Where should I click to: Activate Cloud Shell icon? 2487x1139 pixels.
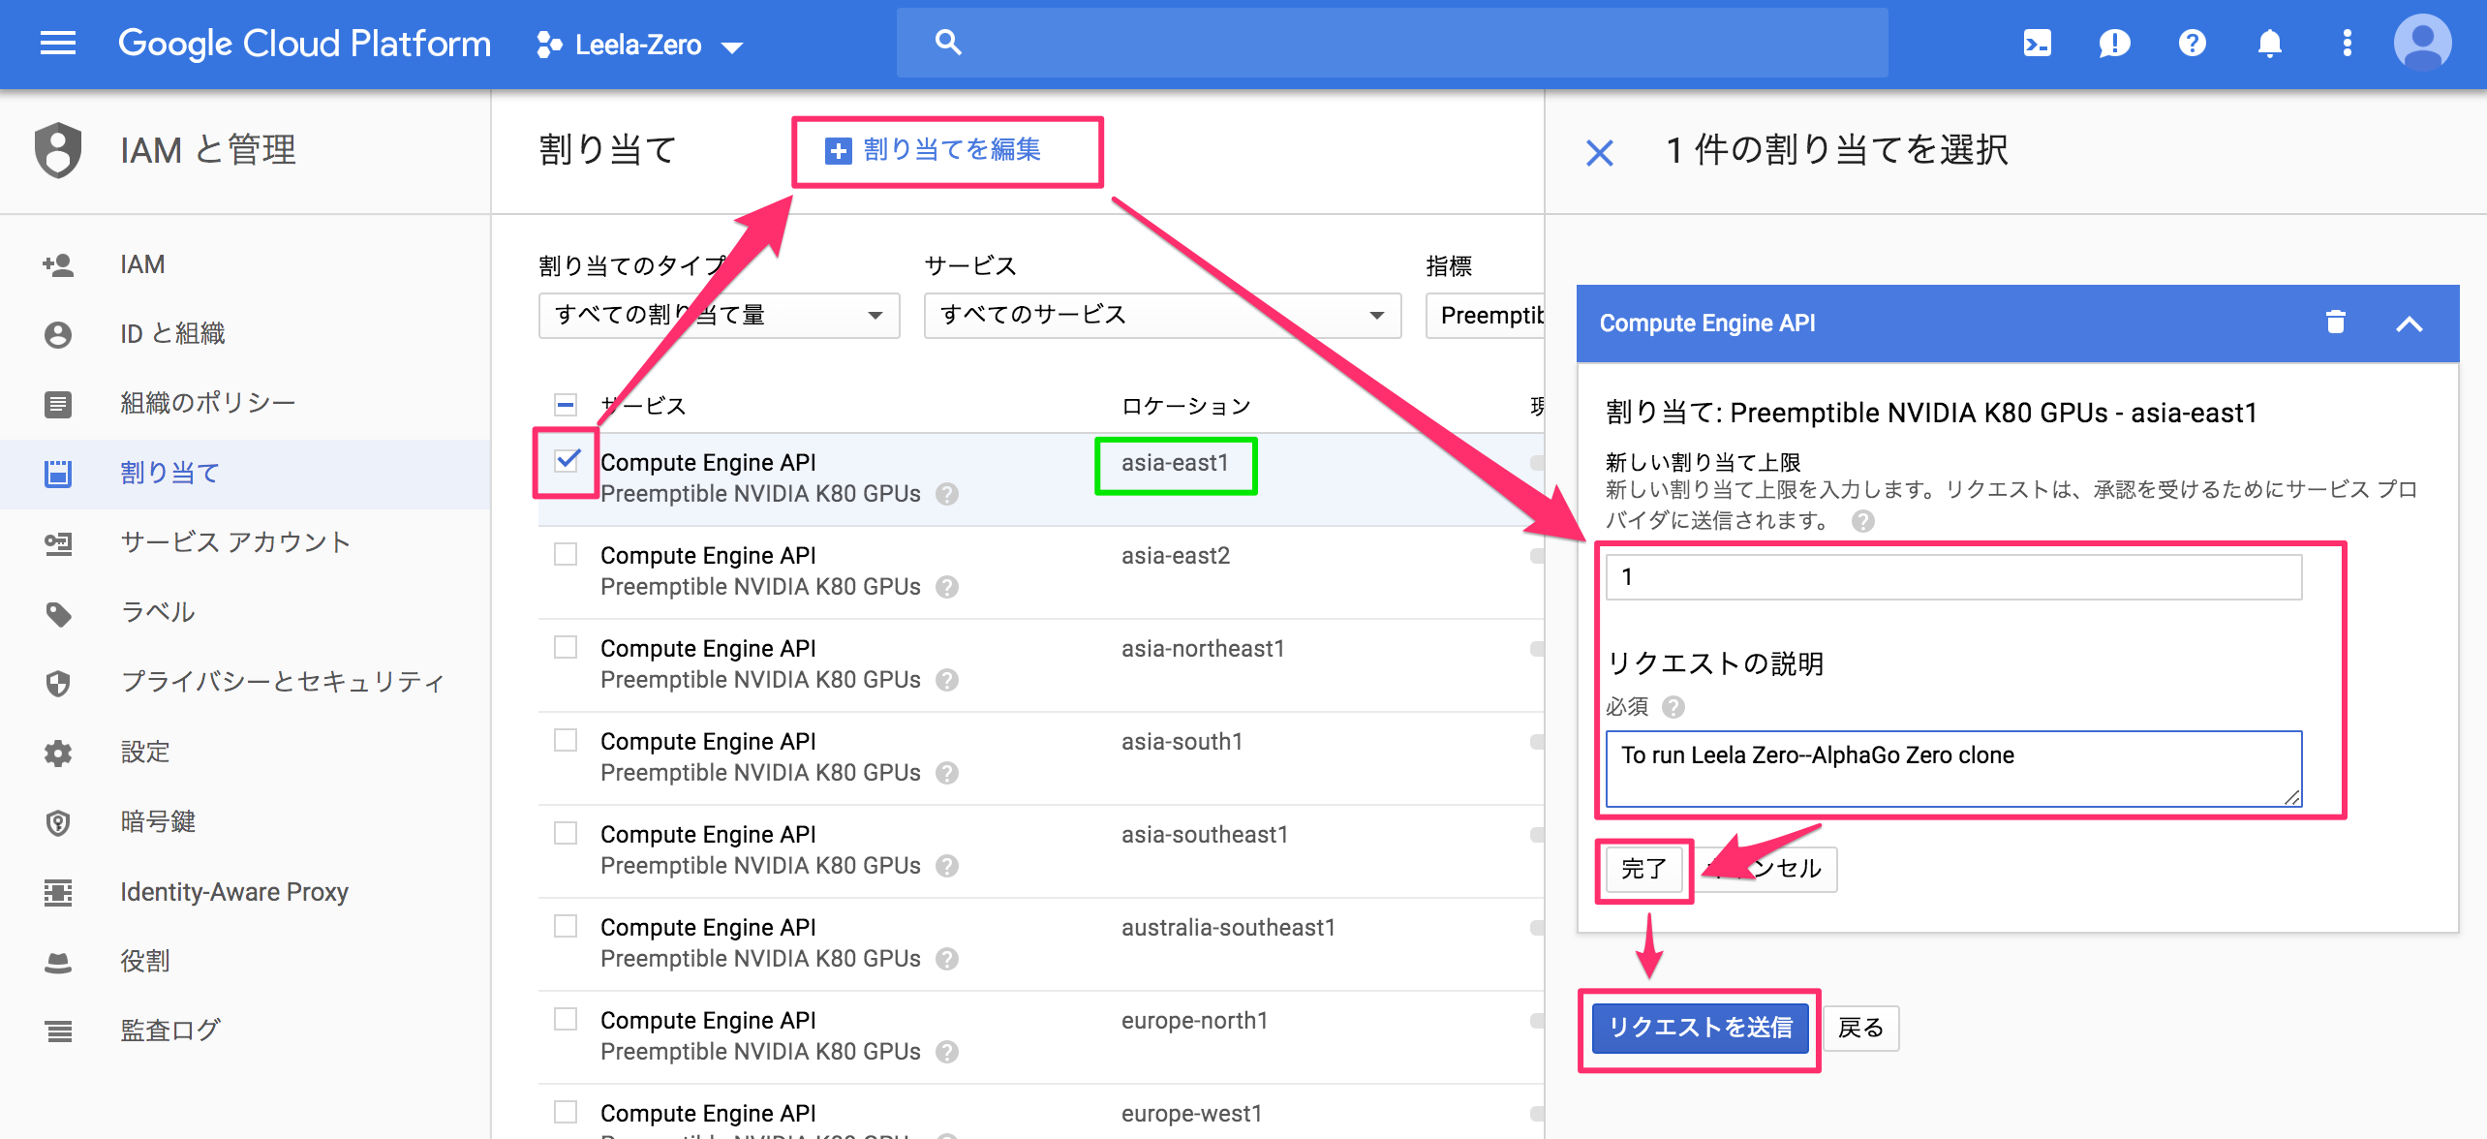point(2038,44)
